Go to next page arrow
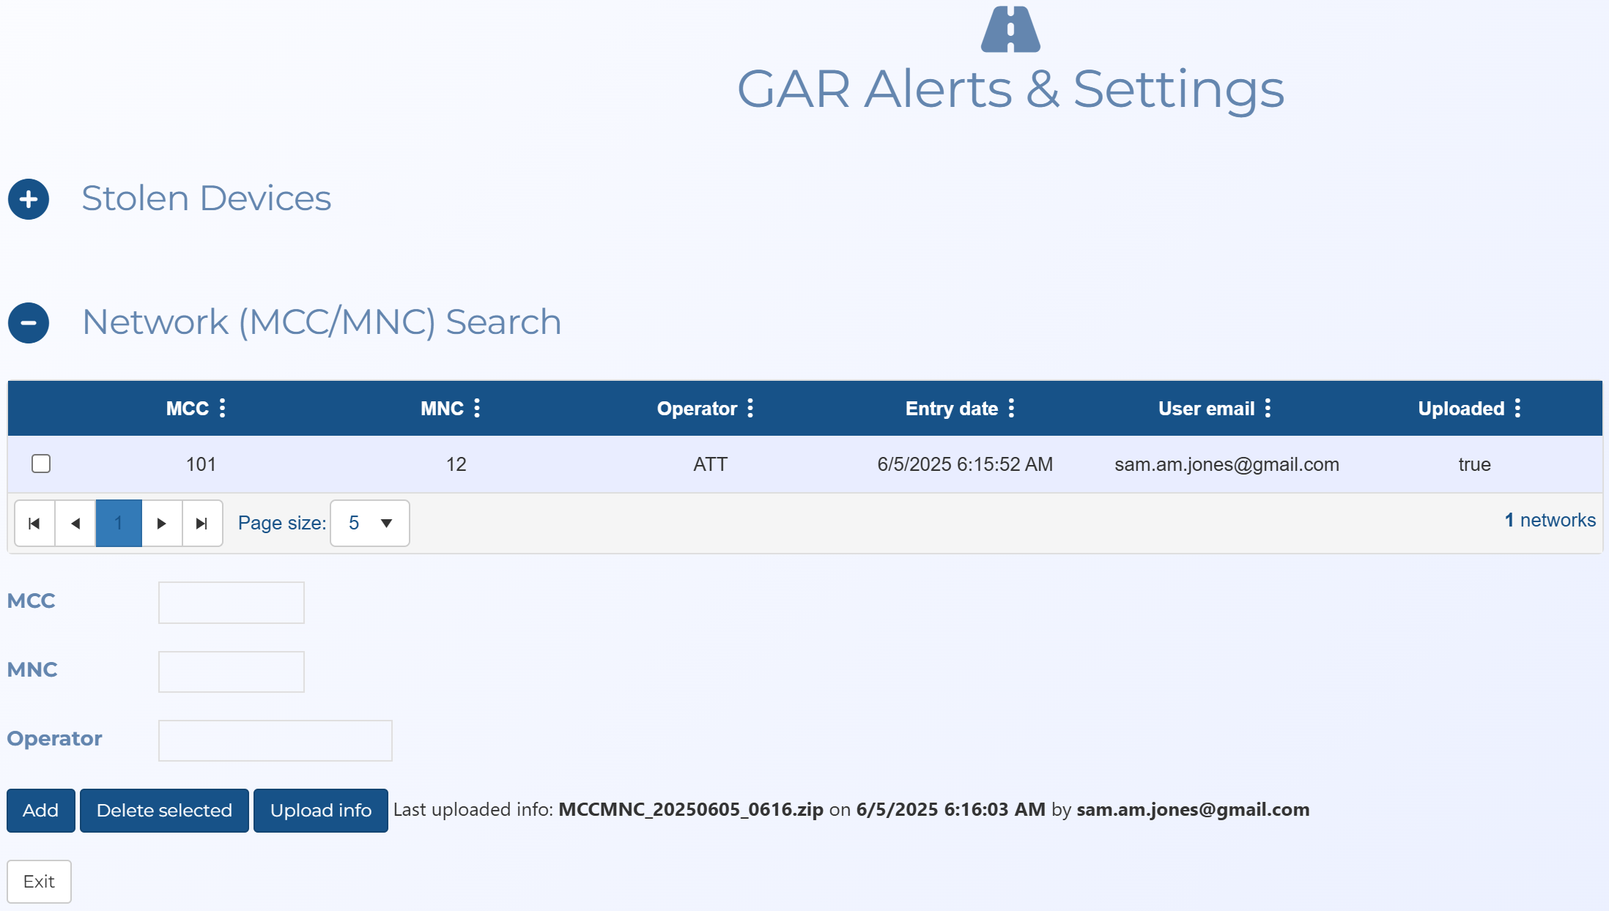1609x911 pixels. [x=161, y=524]
